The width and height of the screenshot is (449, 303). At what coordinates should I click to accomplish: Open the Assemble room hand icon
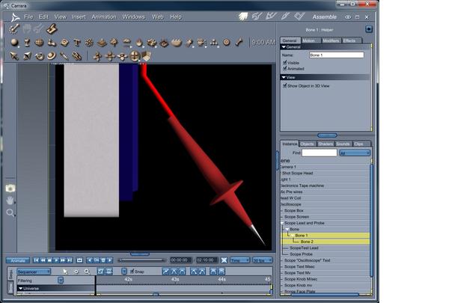(243, 16)
